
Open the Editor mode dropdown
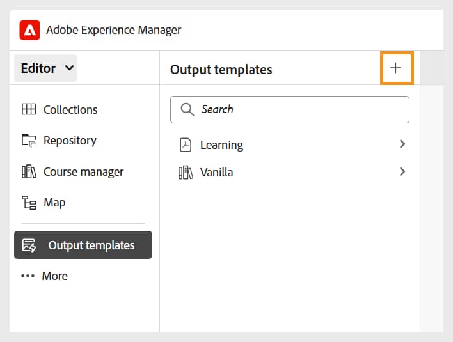(x=46, y=68)
